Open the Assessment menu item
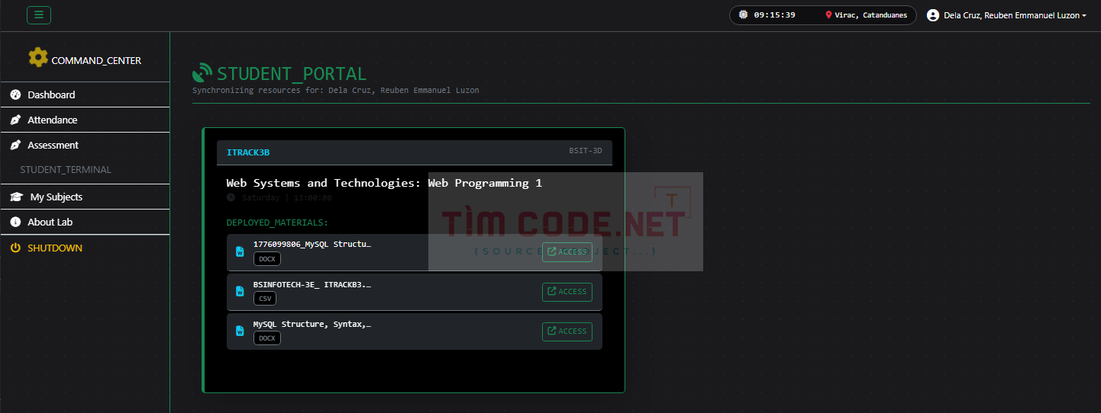This screenshot has height=413, width=1101. pyautogui.click(x=85, y=145)
